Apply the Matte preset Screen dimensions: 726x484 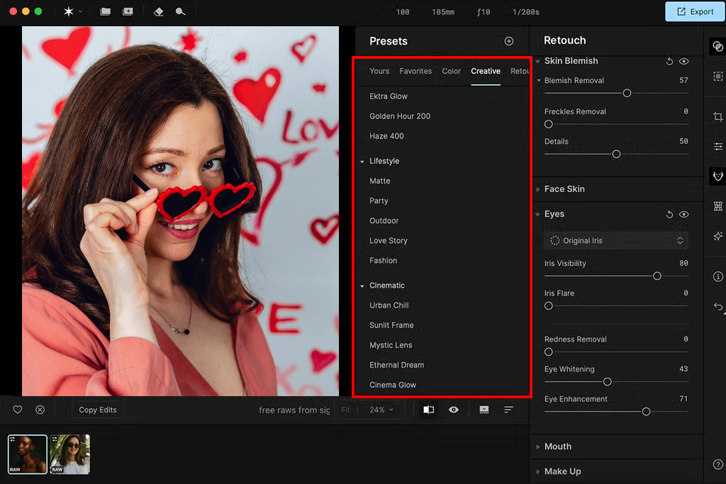coord(380,181)
